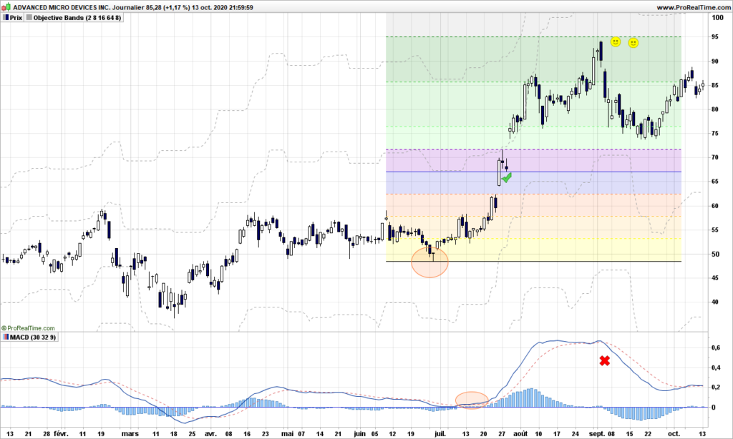
Task: Click the sept. date axis label
Action: (596, 433)
